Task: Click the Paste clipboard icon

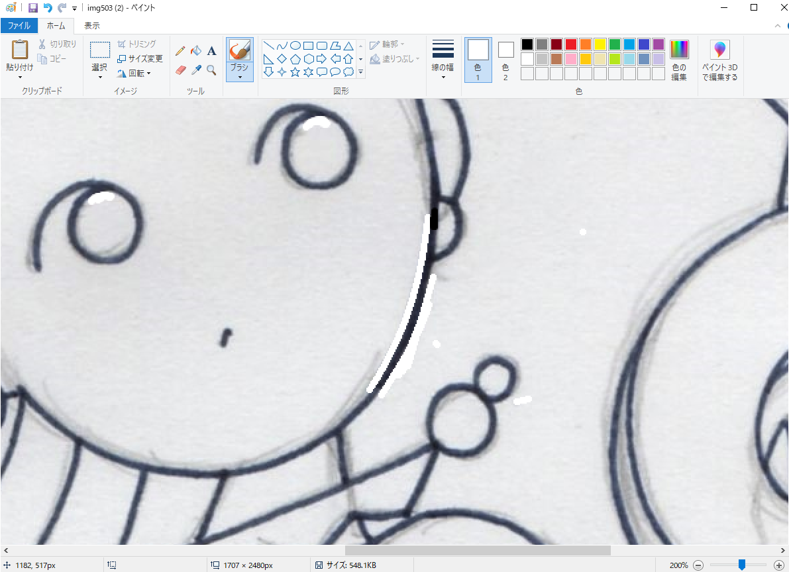Action: click(x=20, y=49)
